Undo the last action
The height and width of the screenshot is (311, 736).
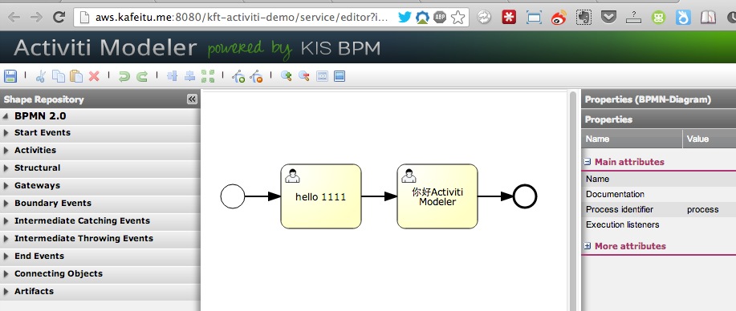(124, 76)
